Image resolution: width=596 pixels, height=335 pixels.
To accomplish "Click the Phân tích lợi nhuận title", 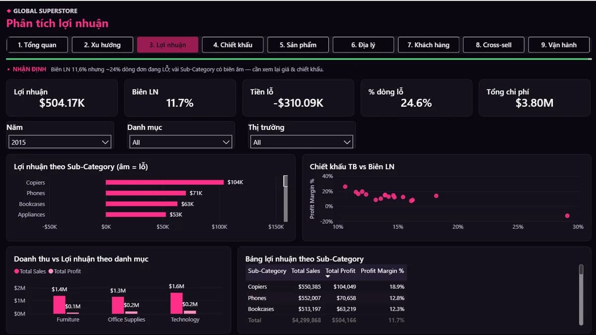I will pyautogui.click(x=57, y=23).
